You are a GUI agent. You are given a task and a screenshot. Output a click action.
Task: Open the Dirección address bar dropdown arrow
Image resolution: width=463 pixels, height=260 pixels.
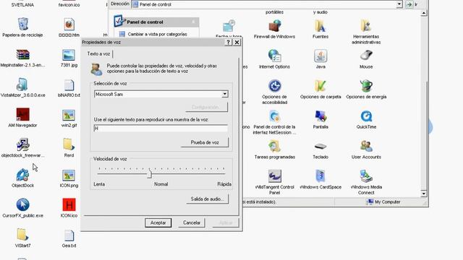(x=399, y=4)
